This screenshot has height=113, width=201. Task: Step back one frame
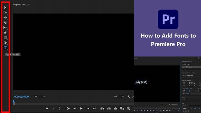pyautogui.click(x=75, y=109)
